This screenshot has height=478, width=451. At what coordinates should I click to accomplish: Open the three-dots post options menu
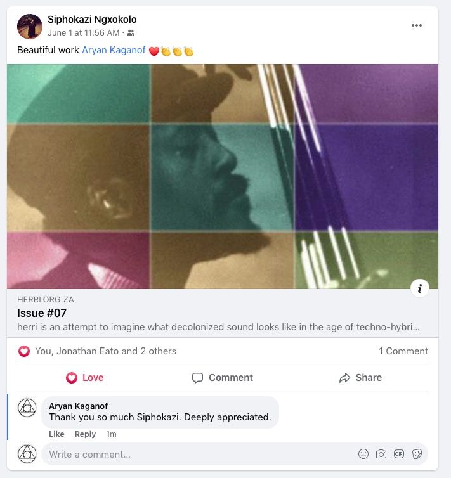click(x=416, y=25)
